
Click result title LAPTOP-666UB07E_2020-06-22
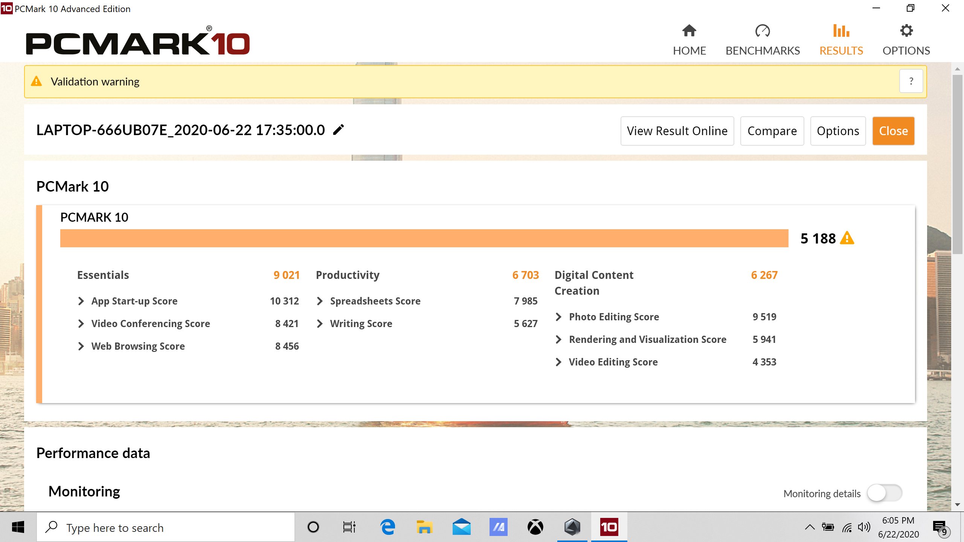point(180,130)
